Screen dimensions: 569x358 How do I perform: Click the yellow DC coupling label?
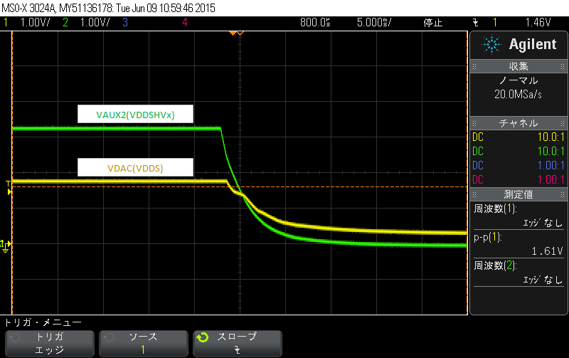point(478,137)
